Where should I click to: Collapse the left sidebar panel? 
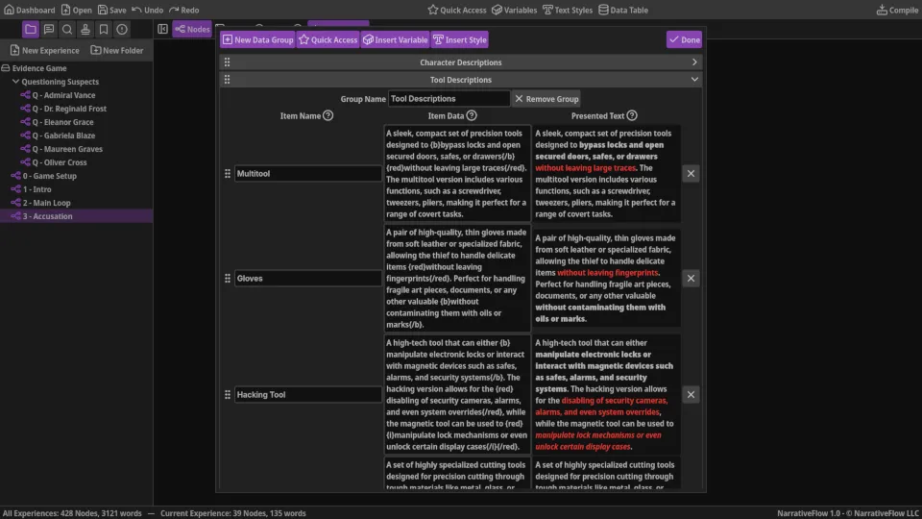click(162, 30)
